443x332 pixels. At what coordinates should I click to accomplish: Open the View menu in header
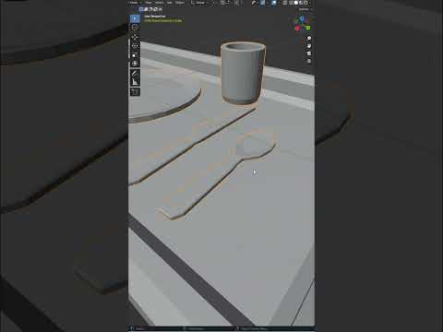pyautogui.click(x=149, y=3)
